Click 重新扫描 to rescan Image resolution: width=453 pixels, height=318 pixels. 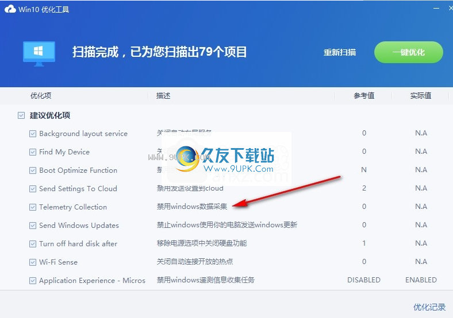click(339, 52)
